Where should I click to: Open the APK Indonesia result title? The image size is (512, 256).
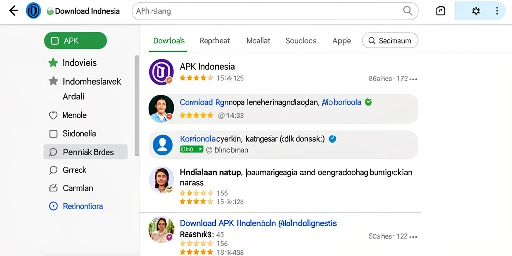[207, 67]
